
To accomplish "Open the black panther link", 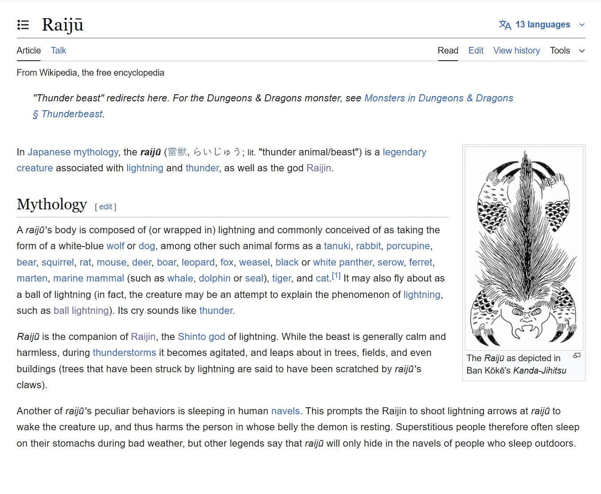I will coord(287,262).
